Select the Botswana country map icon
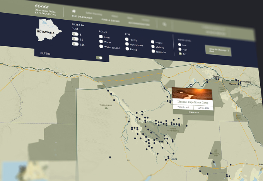The image size is (263, 181). click(48, 30)
